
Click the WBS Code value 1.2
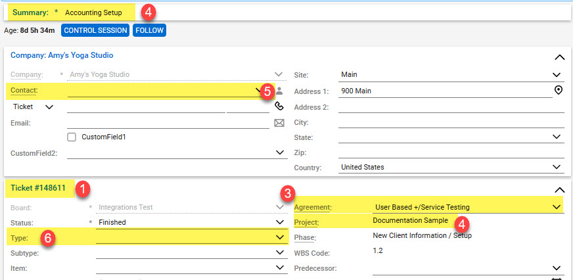[377, 251]
